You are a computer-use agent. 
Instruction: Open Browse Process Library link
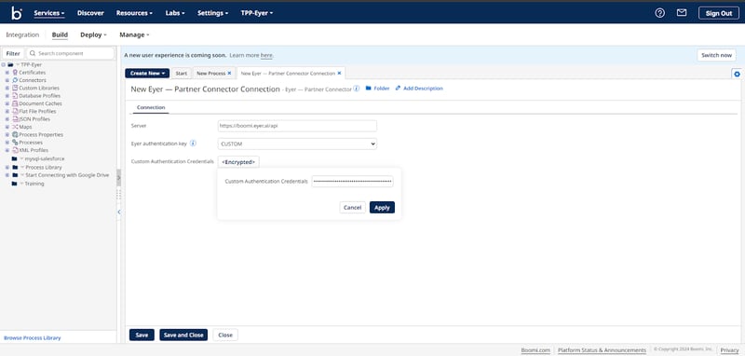33,338
